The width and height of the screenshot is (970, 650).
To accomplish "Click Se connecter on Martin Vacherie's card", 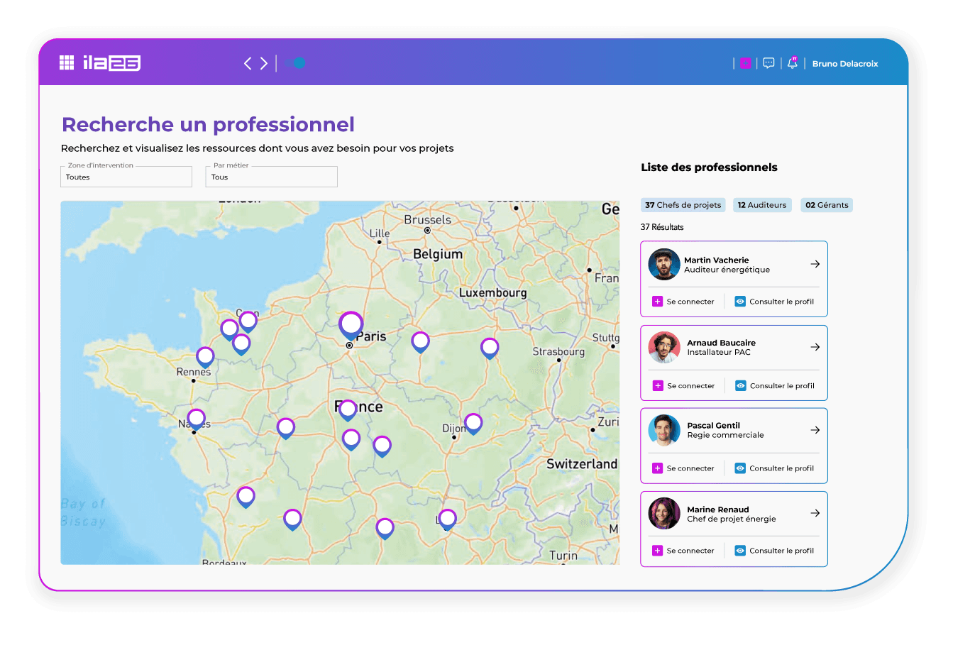I will pyautogui.click(x=683, y=302).
